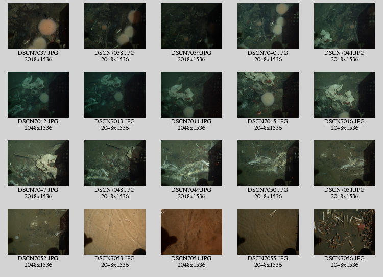Click the DSCN7055.JPG filename label
Screen dimensions: 383x277
pyautogui.click(x=268, y=258)
